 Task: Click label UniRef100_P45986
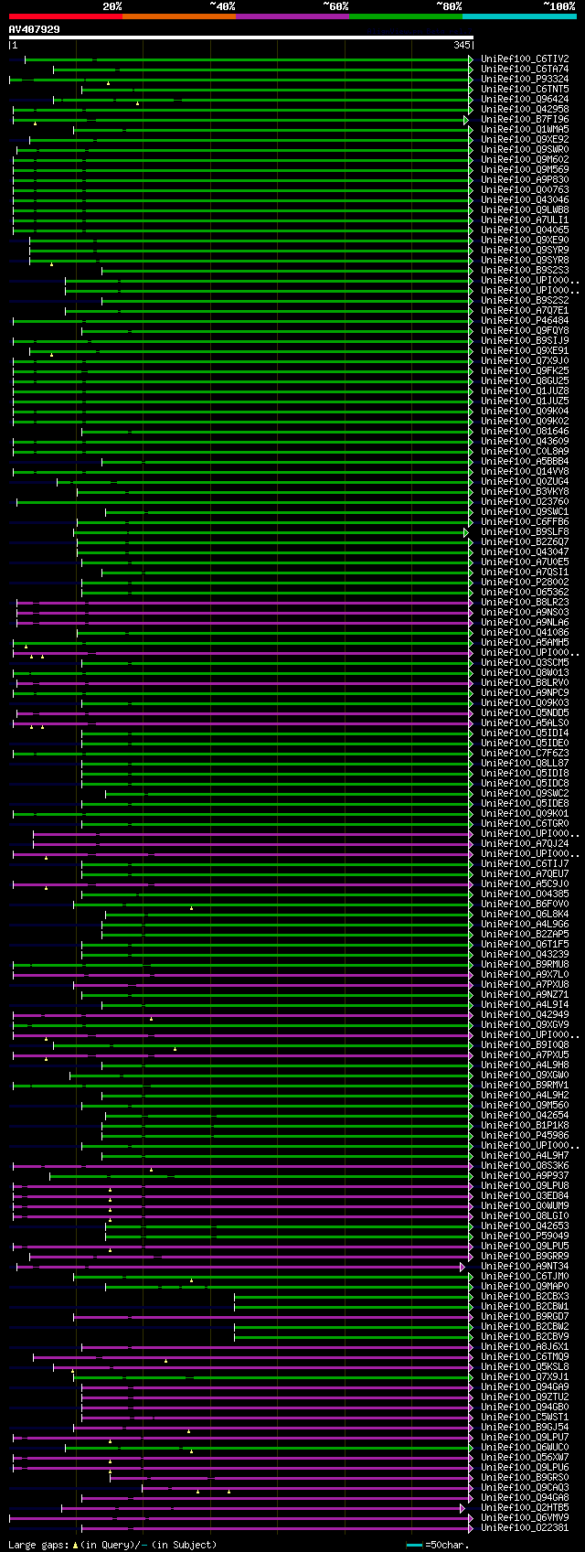(525, 1135)
